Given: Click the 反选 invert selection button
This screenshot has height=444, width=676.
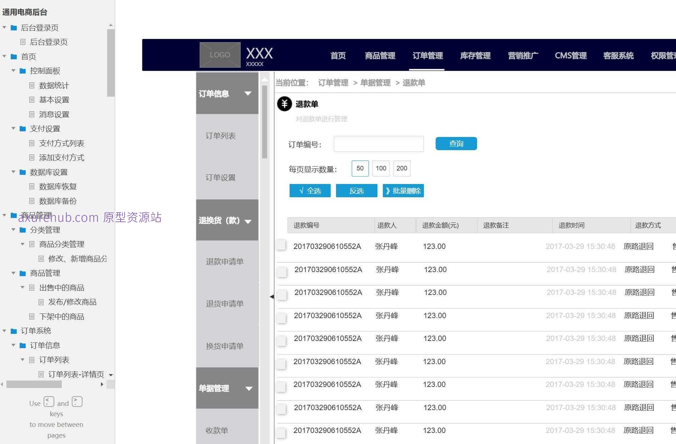Looking at the screenshot, I should pyautogui.click(x=356, y=190).
